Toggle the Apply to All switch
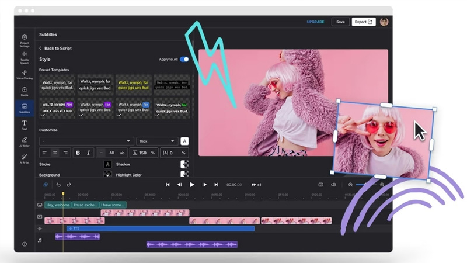The height and width of the screenshot is (263, 467). pos(184,59)
